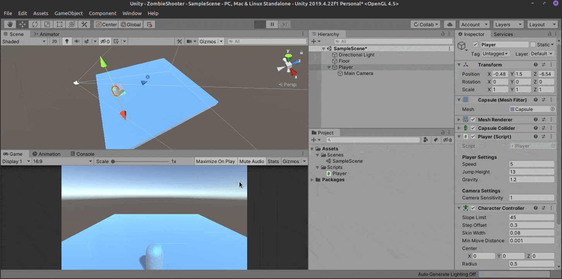
Task: Click the Game view Scale slider
Action: tap(141, 161)
